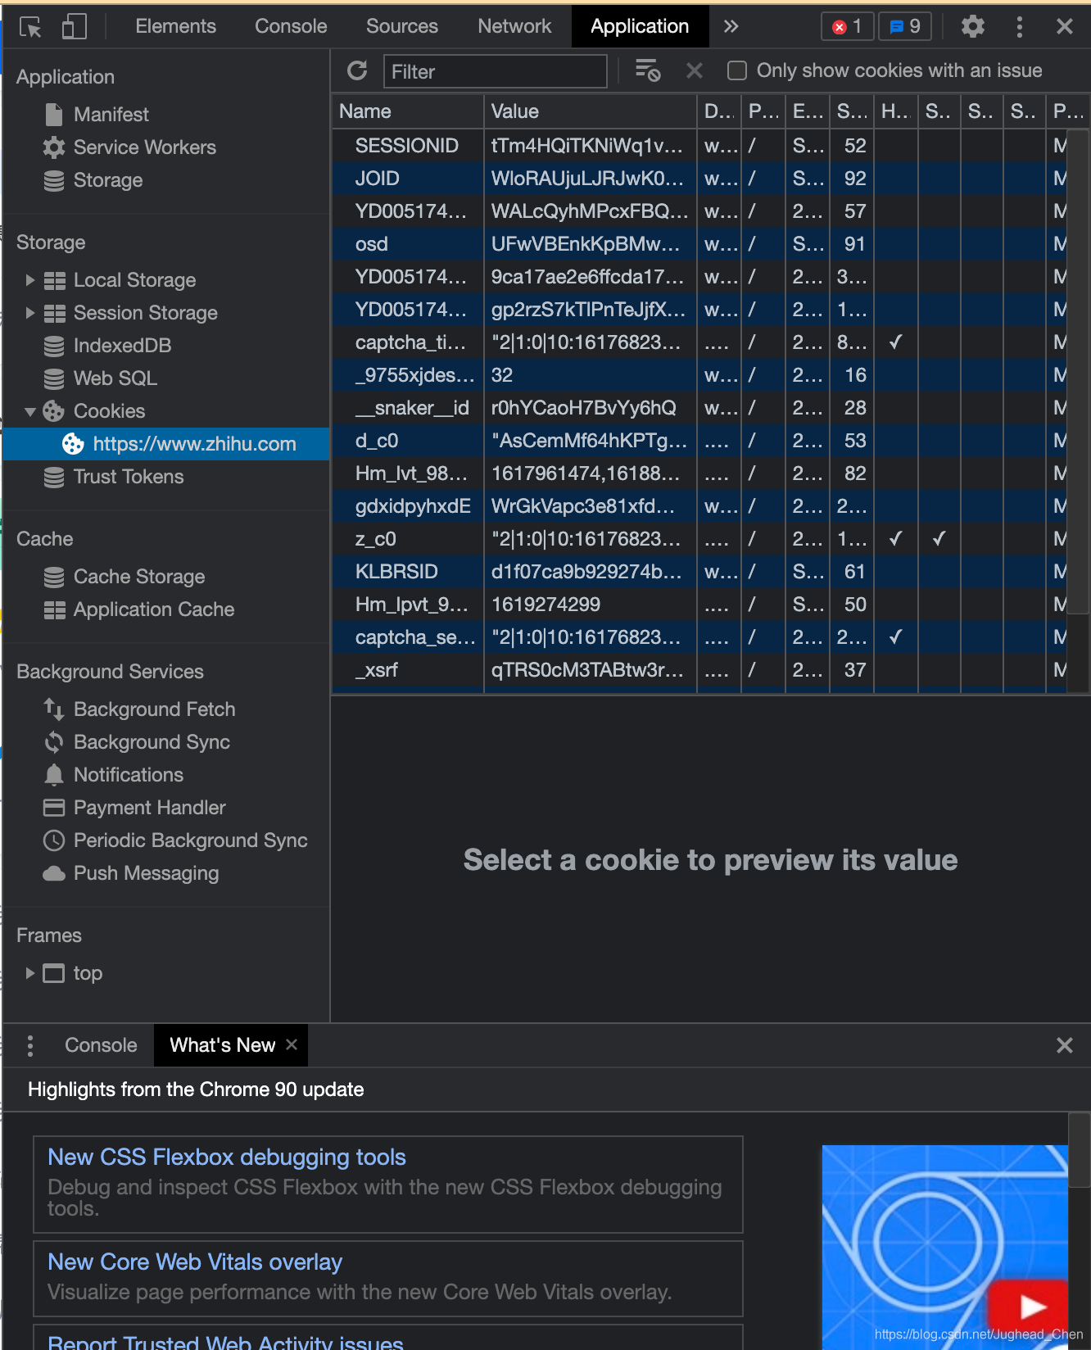
Task: Click the red error count badge
Action: click(x=847, y=27)
